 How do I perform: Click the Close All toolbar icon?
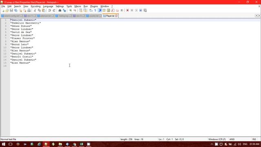24,10
